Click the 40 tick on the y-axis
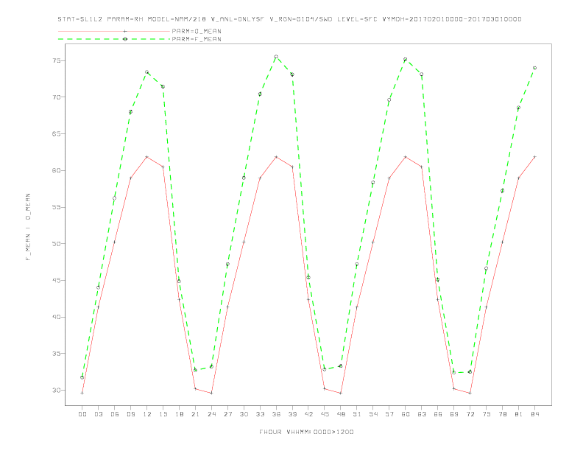 [x=57, y=317]
